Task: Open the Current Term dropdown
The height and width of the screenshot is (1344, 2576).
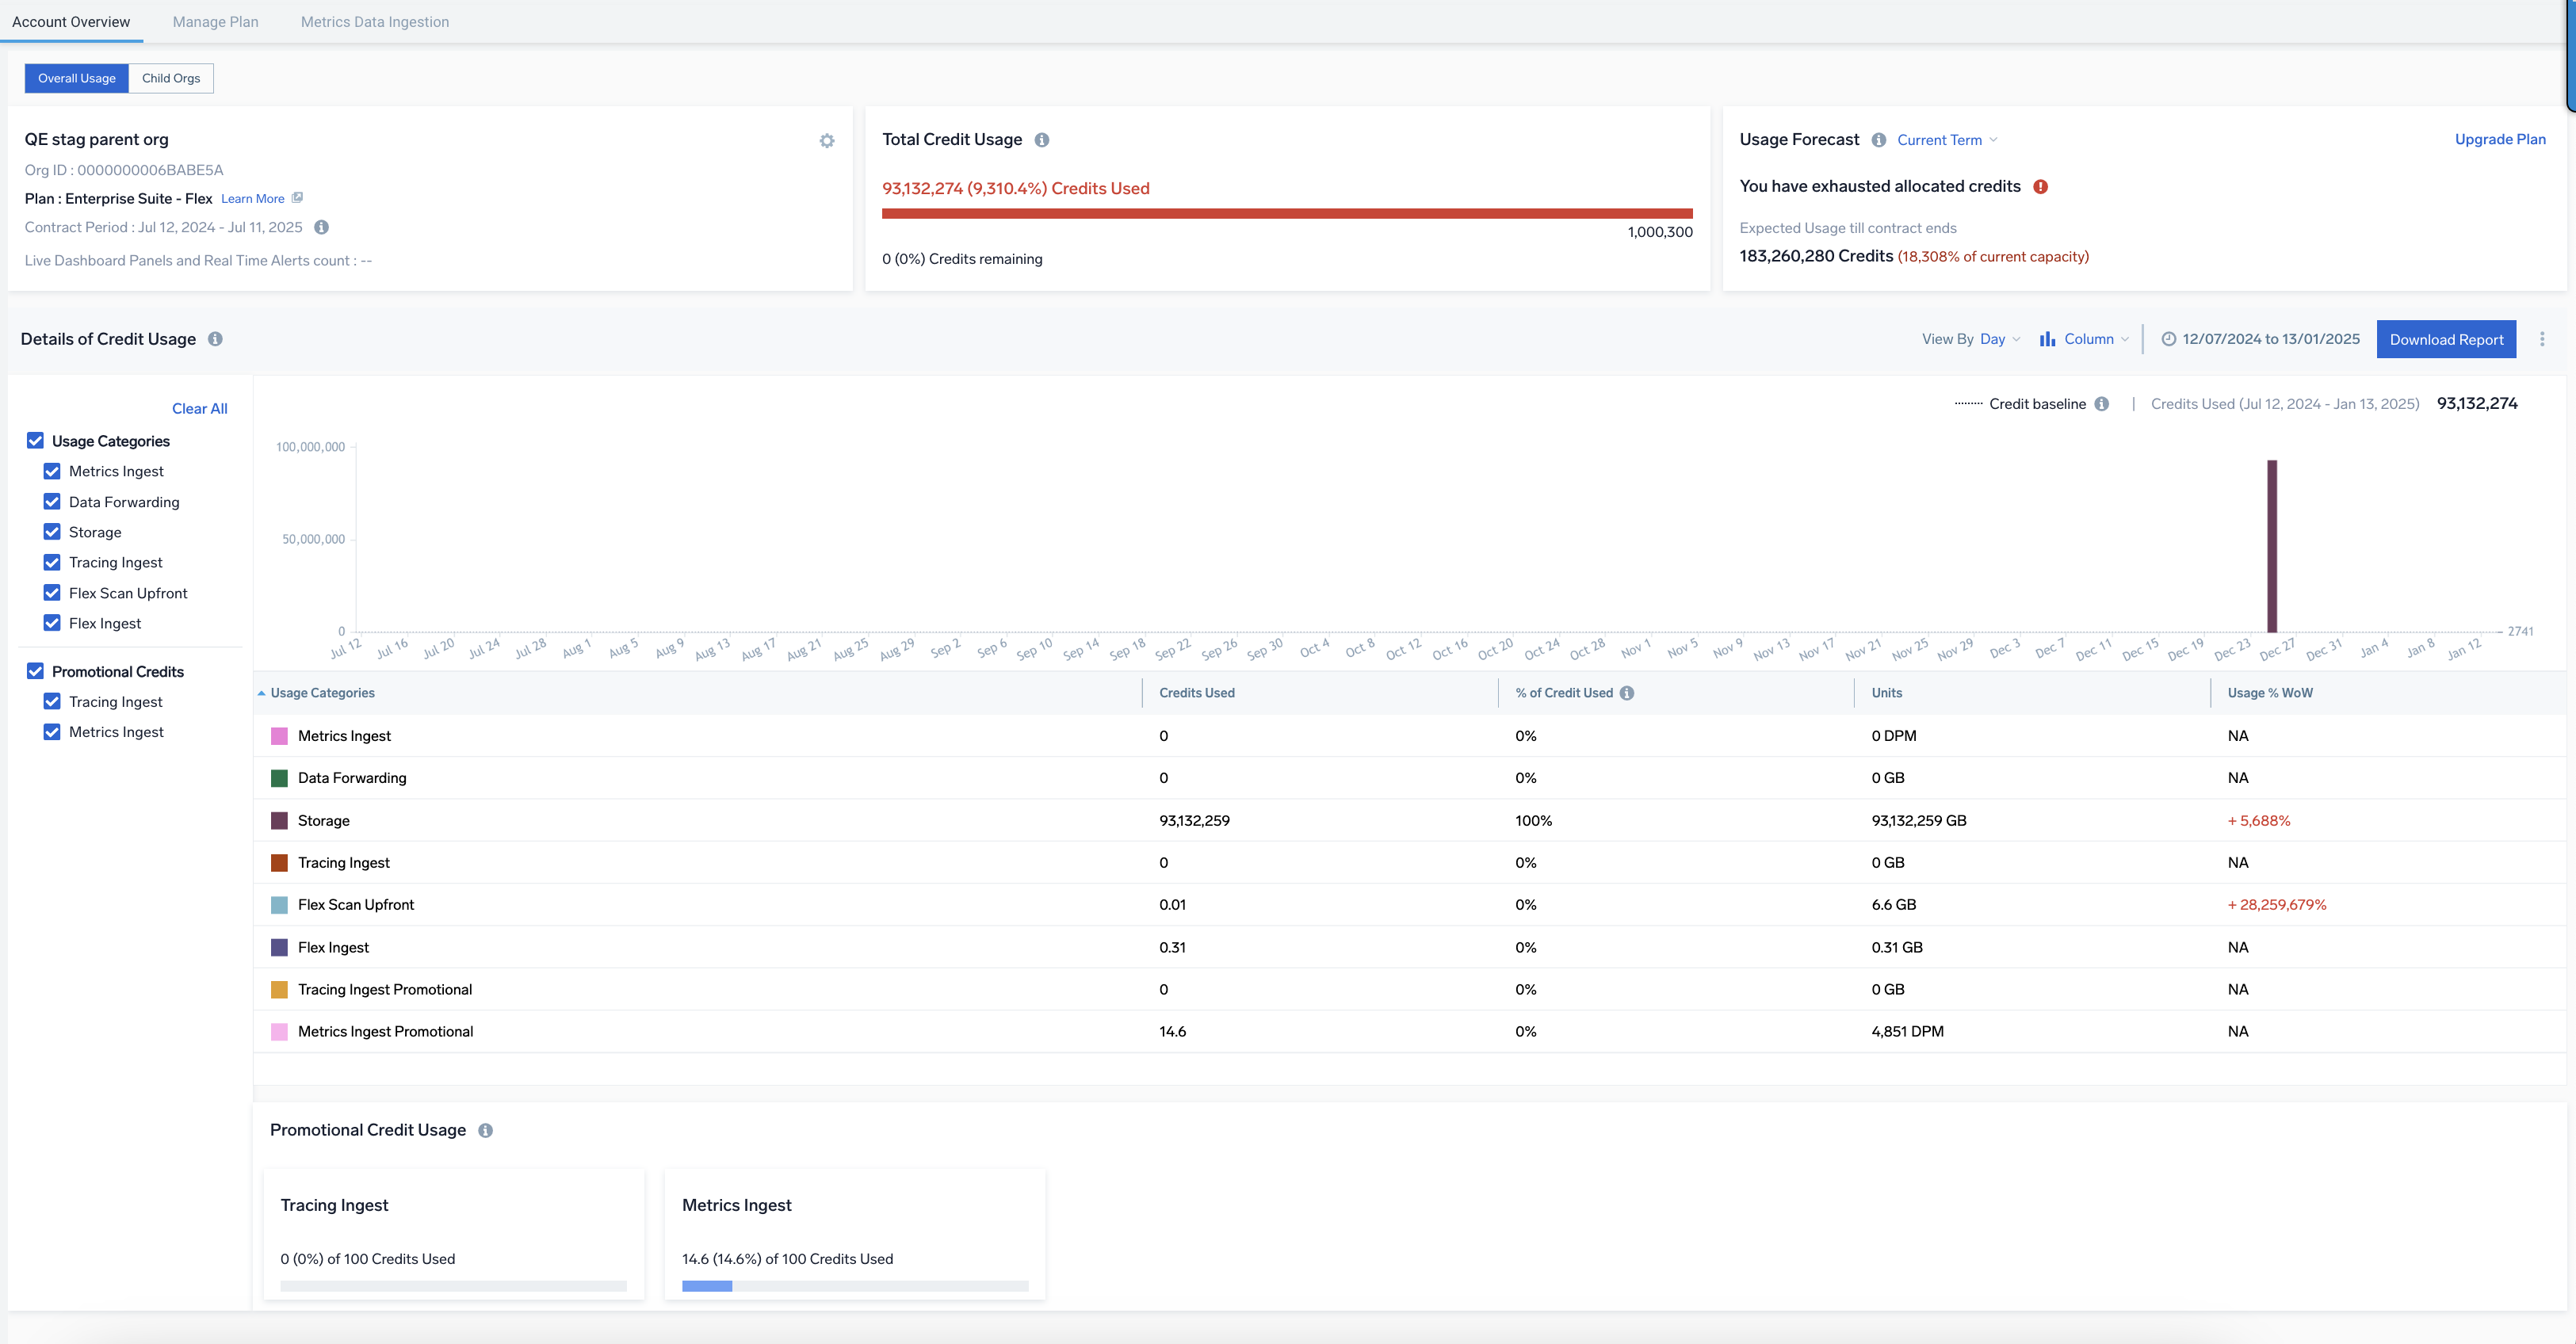Action: point(1947,140)
